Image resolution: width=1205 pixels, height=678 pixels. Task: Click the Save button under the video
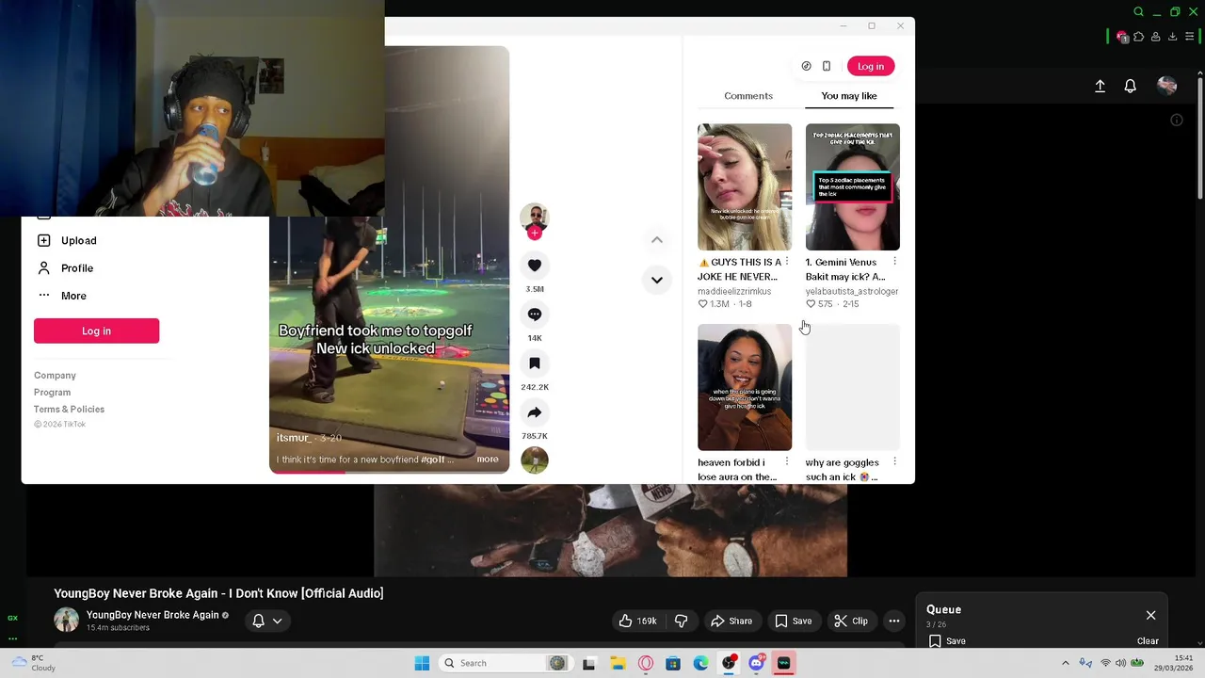click(x=794, y=621)
